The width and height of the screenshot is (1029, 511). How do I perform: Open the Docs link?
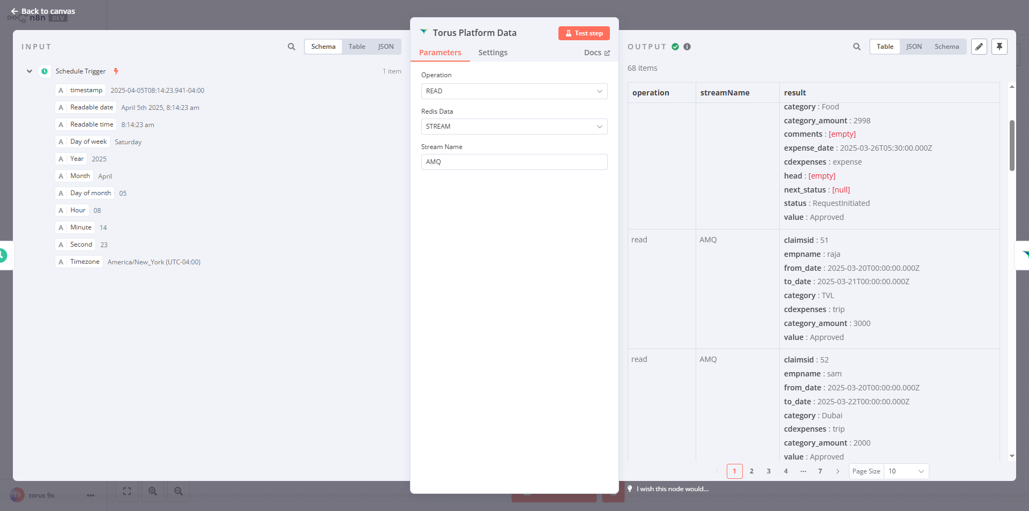point(596,53)
